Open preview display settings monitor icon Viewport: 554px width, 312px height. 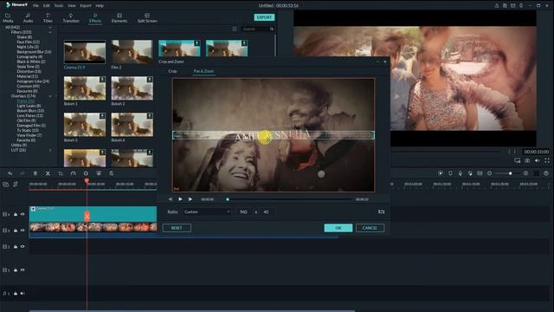(x=518, y=160)
